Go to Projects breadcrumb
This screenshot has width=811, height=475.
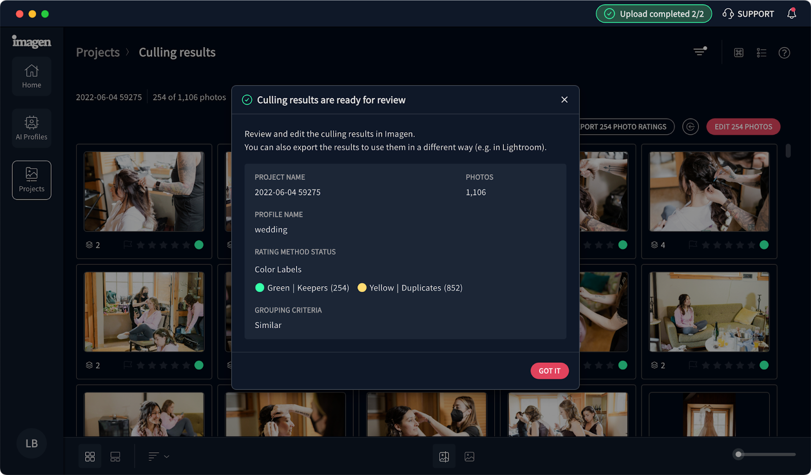pos(98,52)
